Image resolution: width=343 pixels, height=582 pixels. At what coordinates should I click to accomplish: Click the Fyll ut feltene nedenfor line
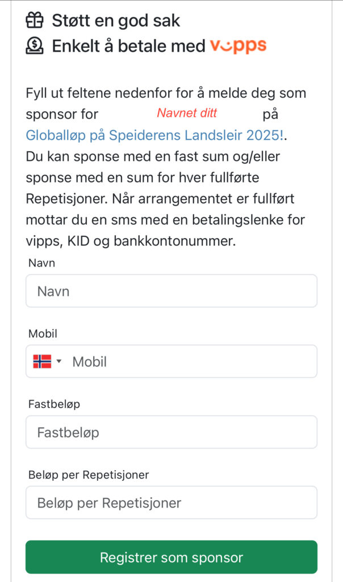pyautogui.click(x=166, y=93)
